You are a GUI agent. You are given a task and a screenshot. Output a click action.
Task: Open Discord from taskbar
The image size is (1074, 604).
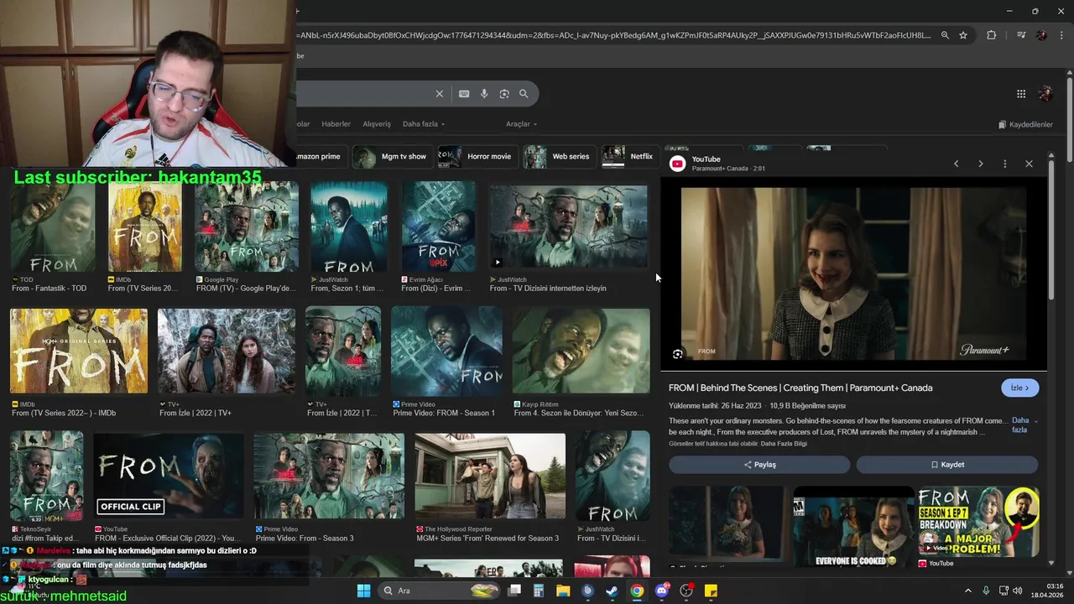click(x=662, y=591)
